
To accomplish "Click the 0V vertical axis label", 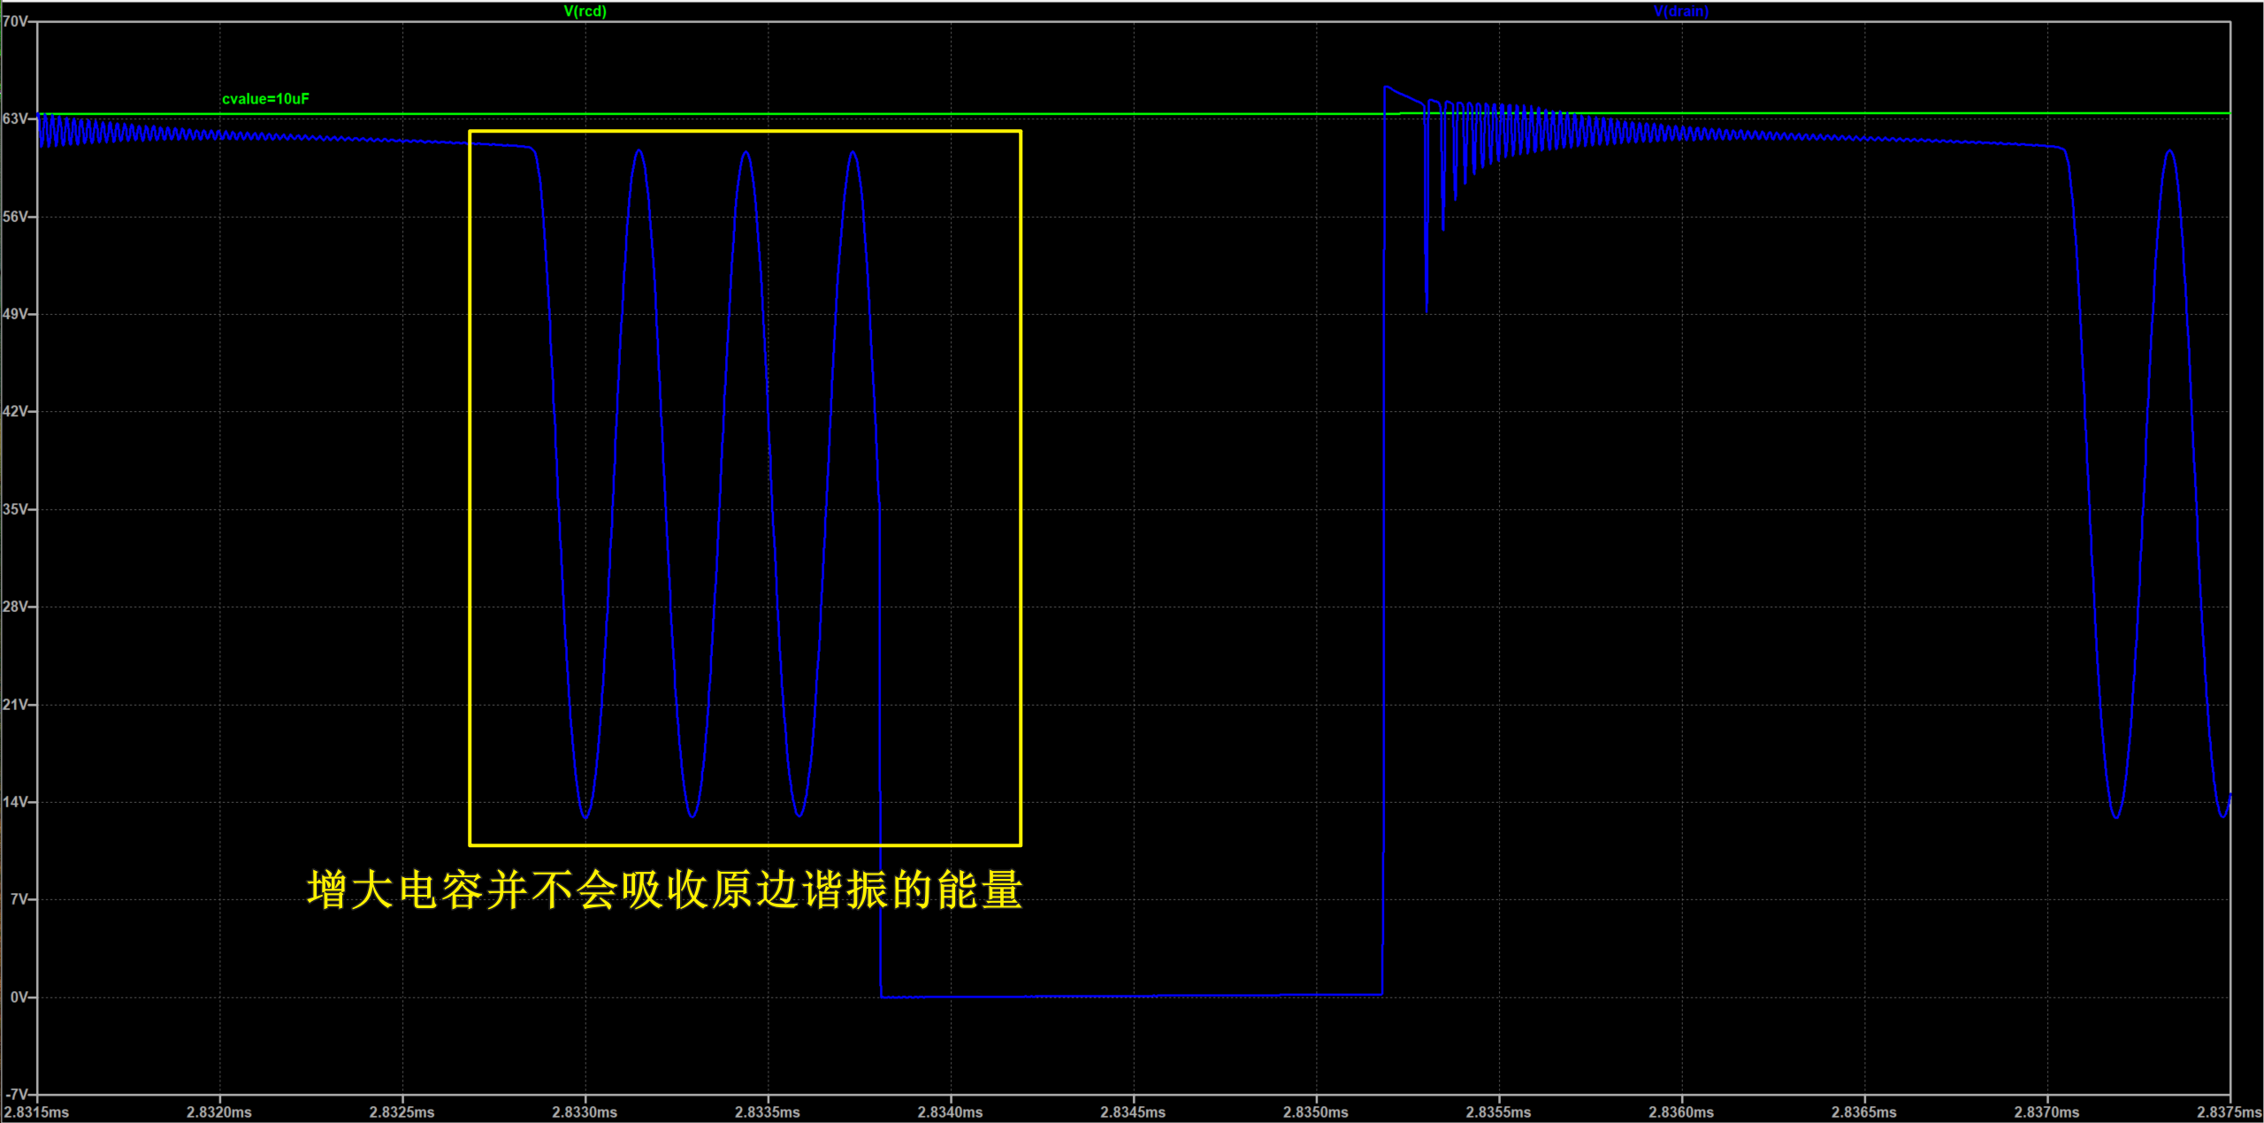I will (x=19, y=997).
